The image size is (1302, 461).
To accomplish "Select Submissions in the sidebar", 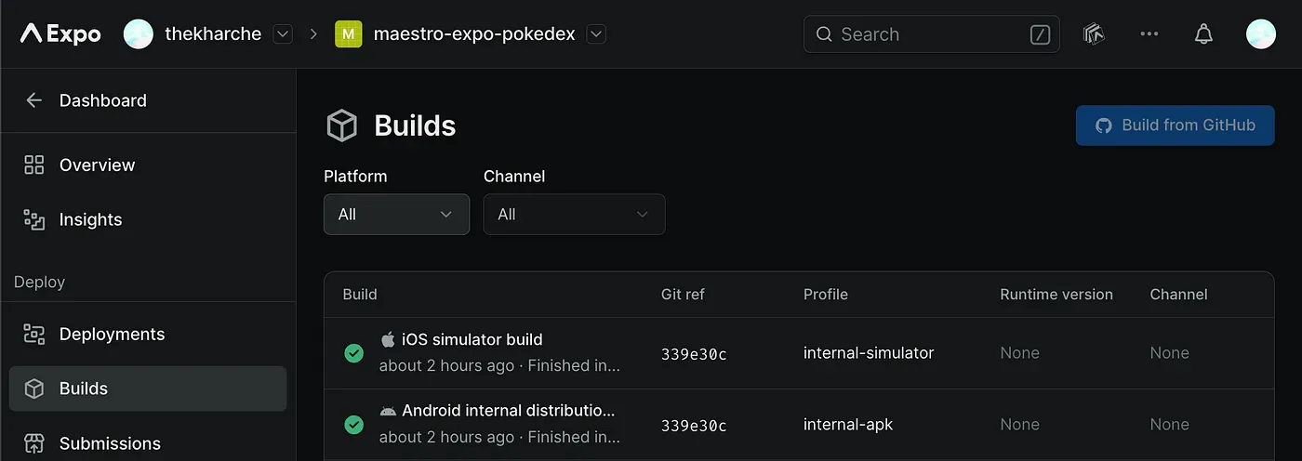I will click(110, 443).
